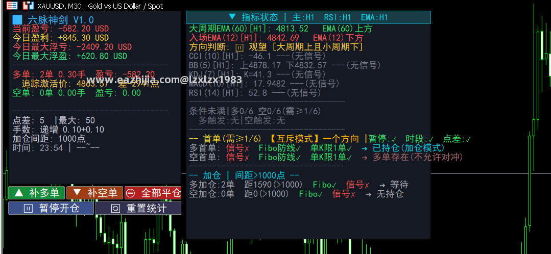551x254 pixels.
Task: Click the 今日盈利: +845.30 USD line
Action: pos(61,38)
